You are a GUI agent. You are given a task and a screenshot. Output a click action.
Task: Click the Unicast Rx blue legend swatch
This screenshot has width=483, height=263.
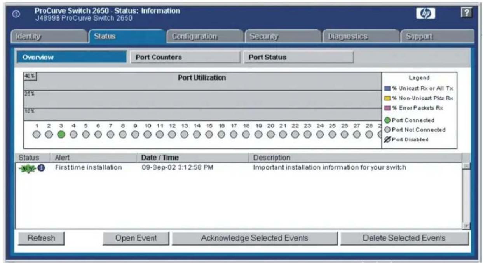coord(387,89)
